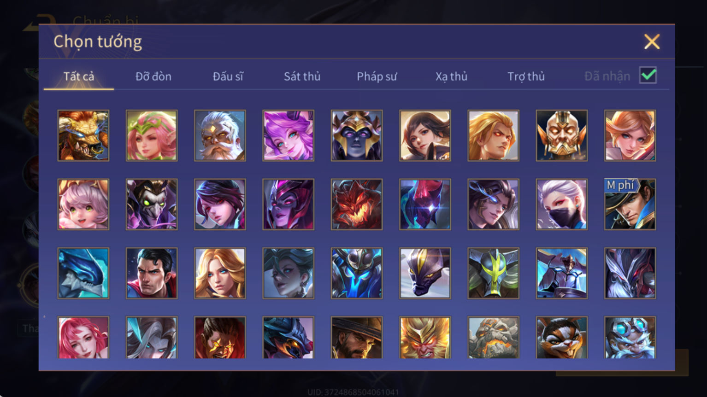The image size is (707, 397).
Task: Switch to the Đỡ đòn tab
Action: click(153, 76)
